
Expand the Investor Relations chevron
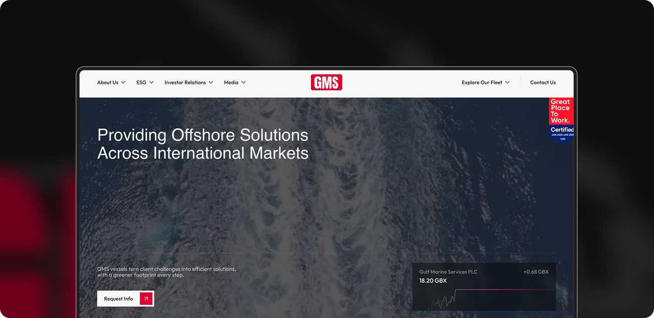[x=211, y=82]
